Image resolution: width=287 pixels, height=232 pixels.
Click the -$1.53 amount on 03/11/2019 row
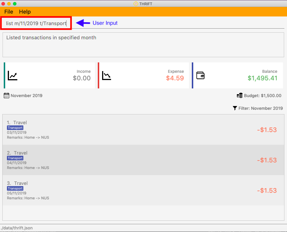coord(267,130)
